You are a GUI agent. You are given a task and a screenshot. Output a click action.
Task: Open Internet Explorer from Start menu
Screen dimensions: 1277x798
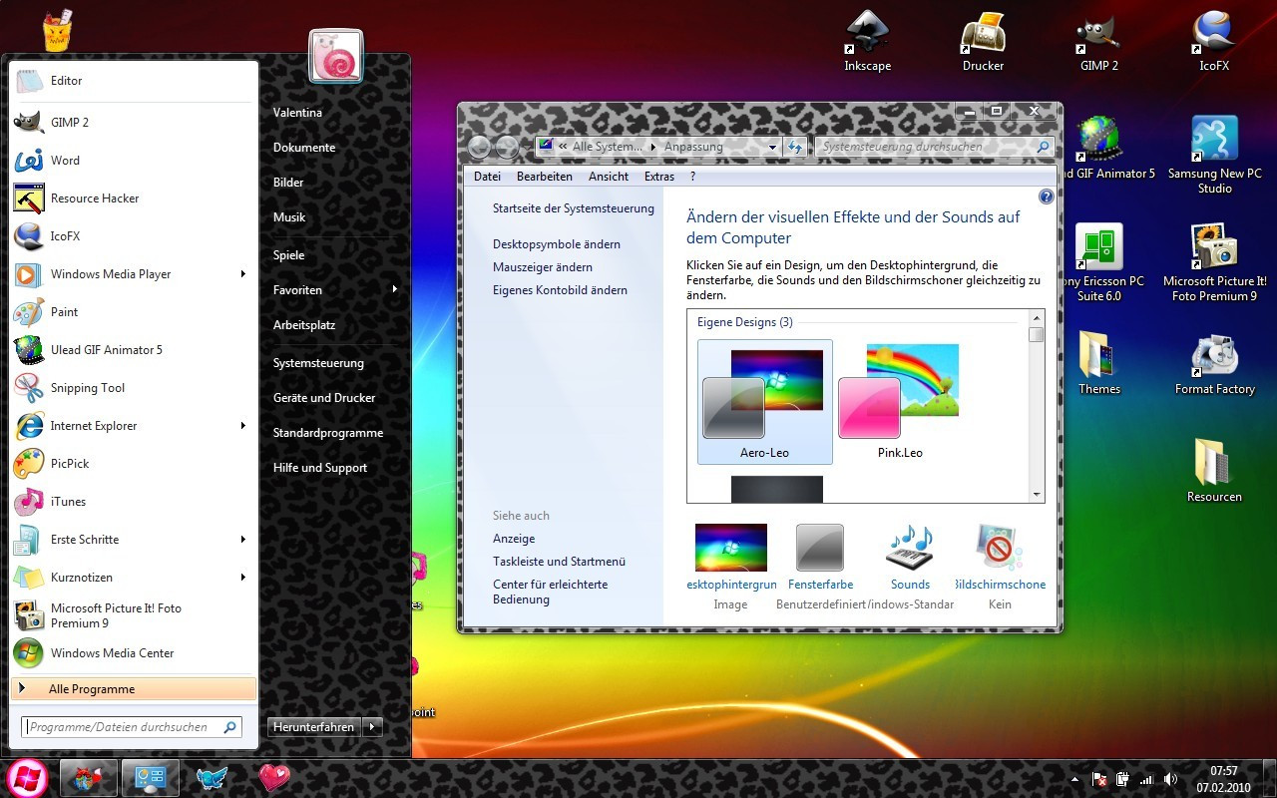coord(133,425)
